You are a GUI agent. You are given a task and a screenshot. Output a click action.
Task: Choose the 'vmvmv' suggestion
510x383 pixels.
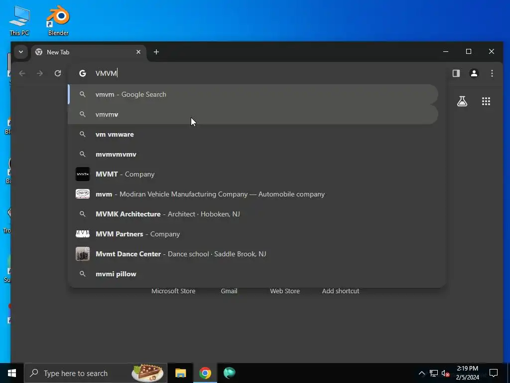click(253, 114)
